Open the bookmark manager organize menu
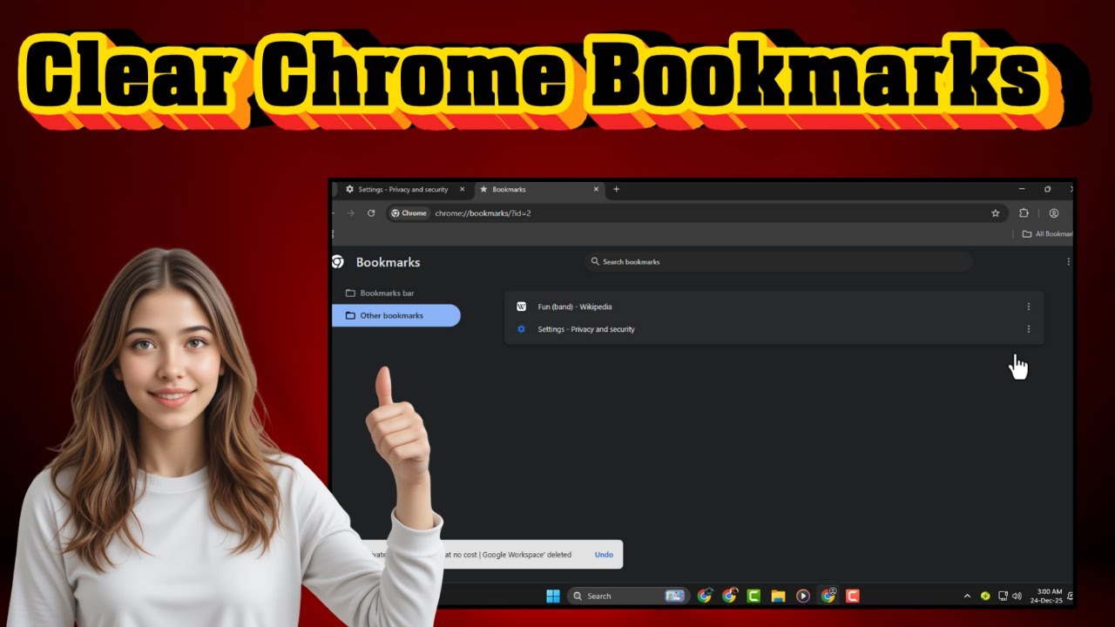 (1068, 261)
